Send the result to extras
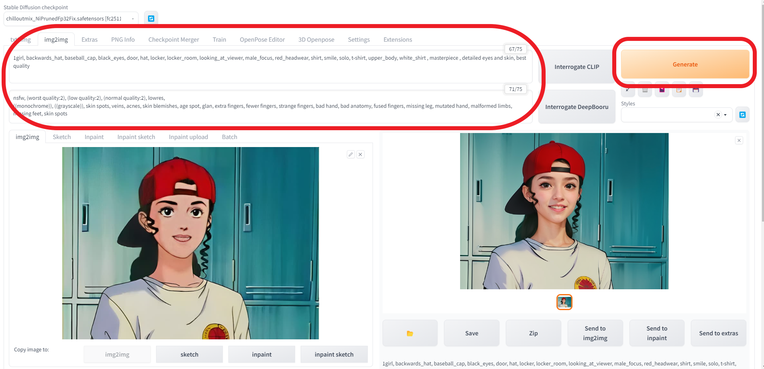 [x=719, y=333]
